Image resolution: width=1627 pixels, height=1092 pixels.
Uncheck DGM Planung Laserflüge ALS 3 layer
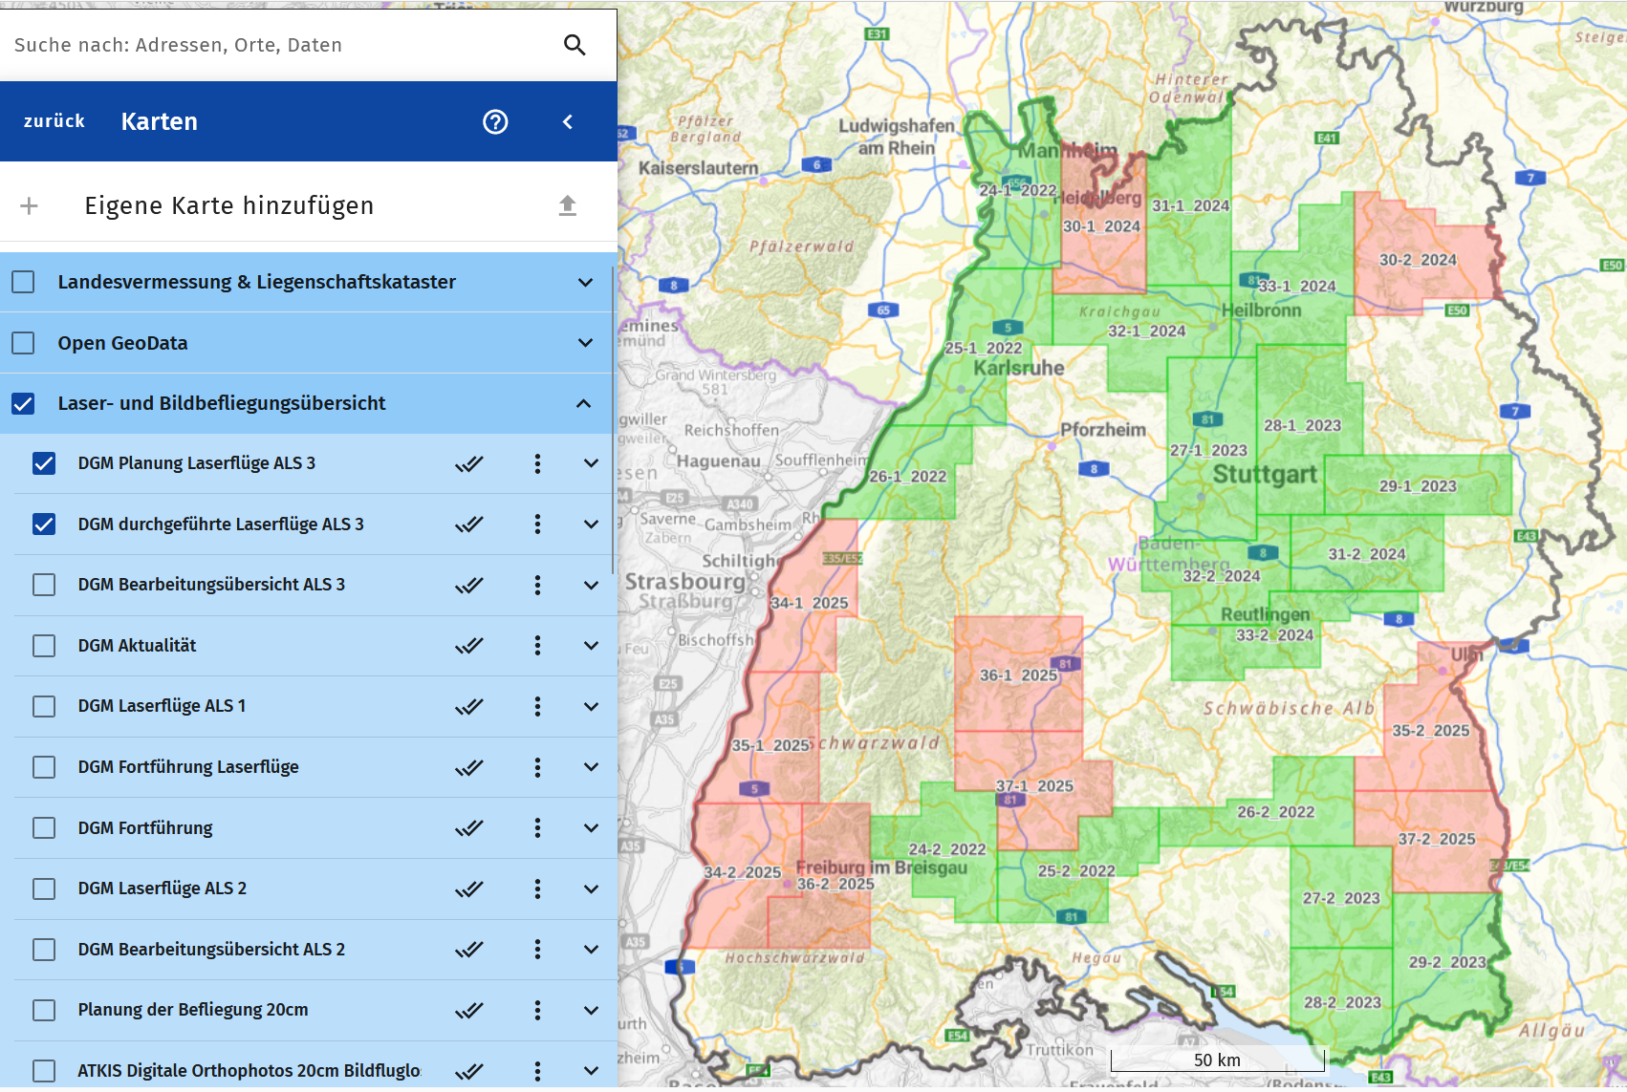coord(44,463)
